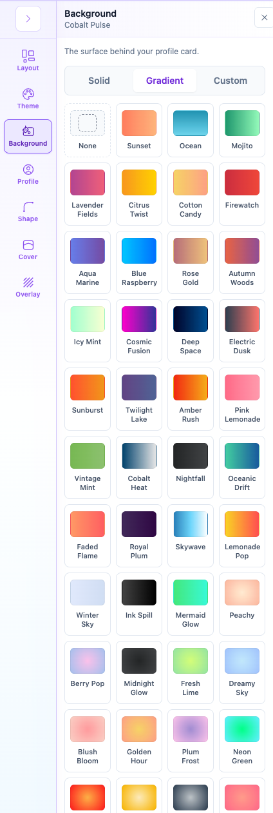Apply the Cotton Candy gradient

pyautogui.click(x=191, y=194)
